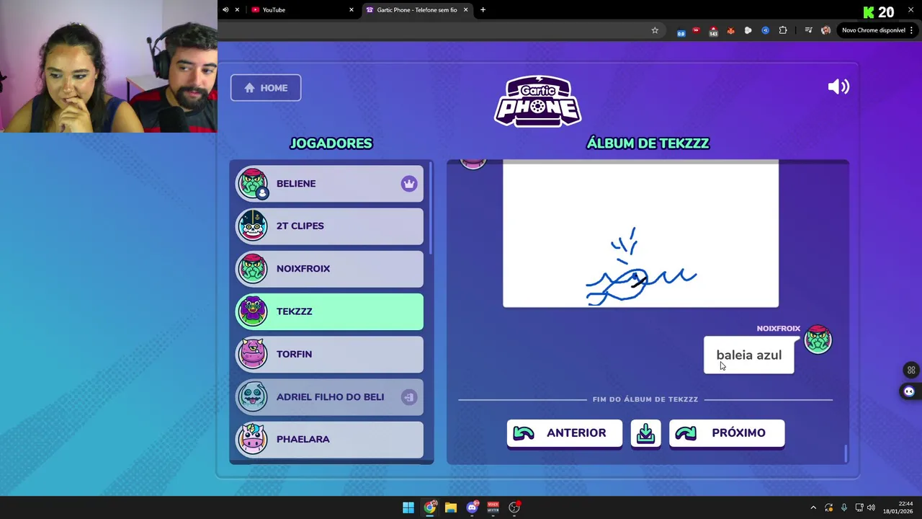Select player ADRIEL FILHO DO BELI

[330, 396]
